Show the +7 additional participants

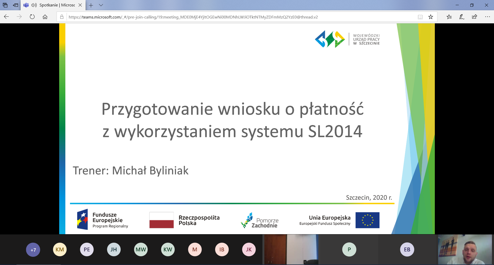point(33,250)
